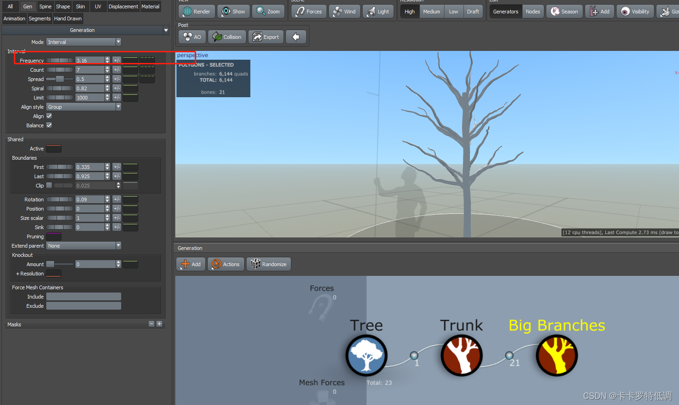Click the Force Mesh Include field
This screenshot has width=679, height=405.
(x=84, y=297)
